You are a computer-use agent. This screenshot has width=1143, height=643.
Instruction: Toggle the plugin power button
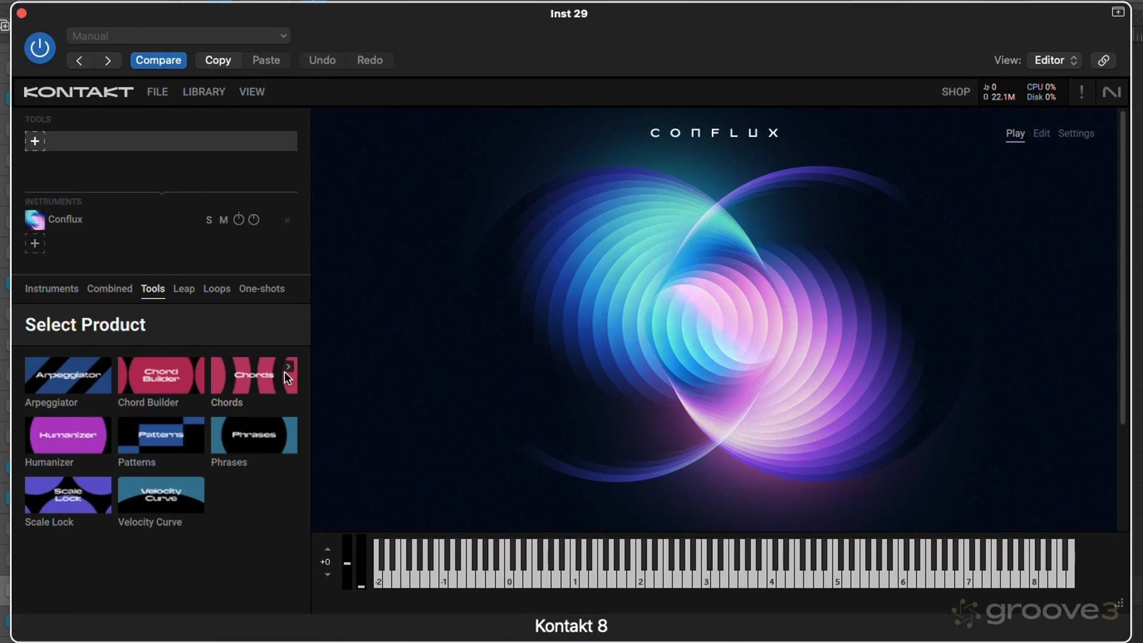click(x=40, y=48)
